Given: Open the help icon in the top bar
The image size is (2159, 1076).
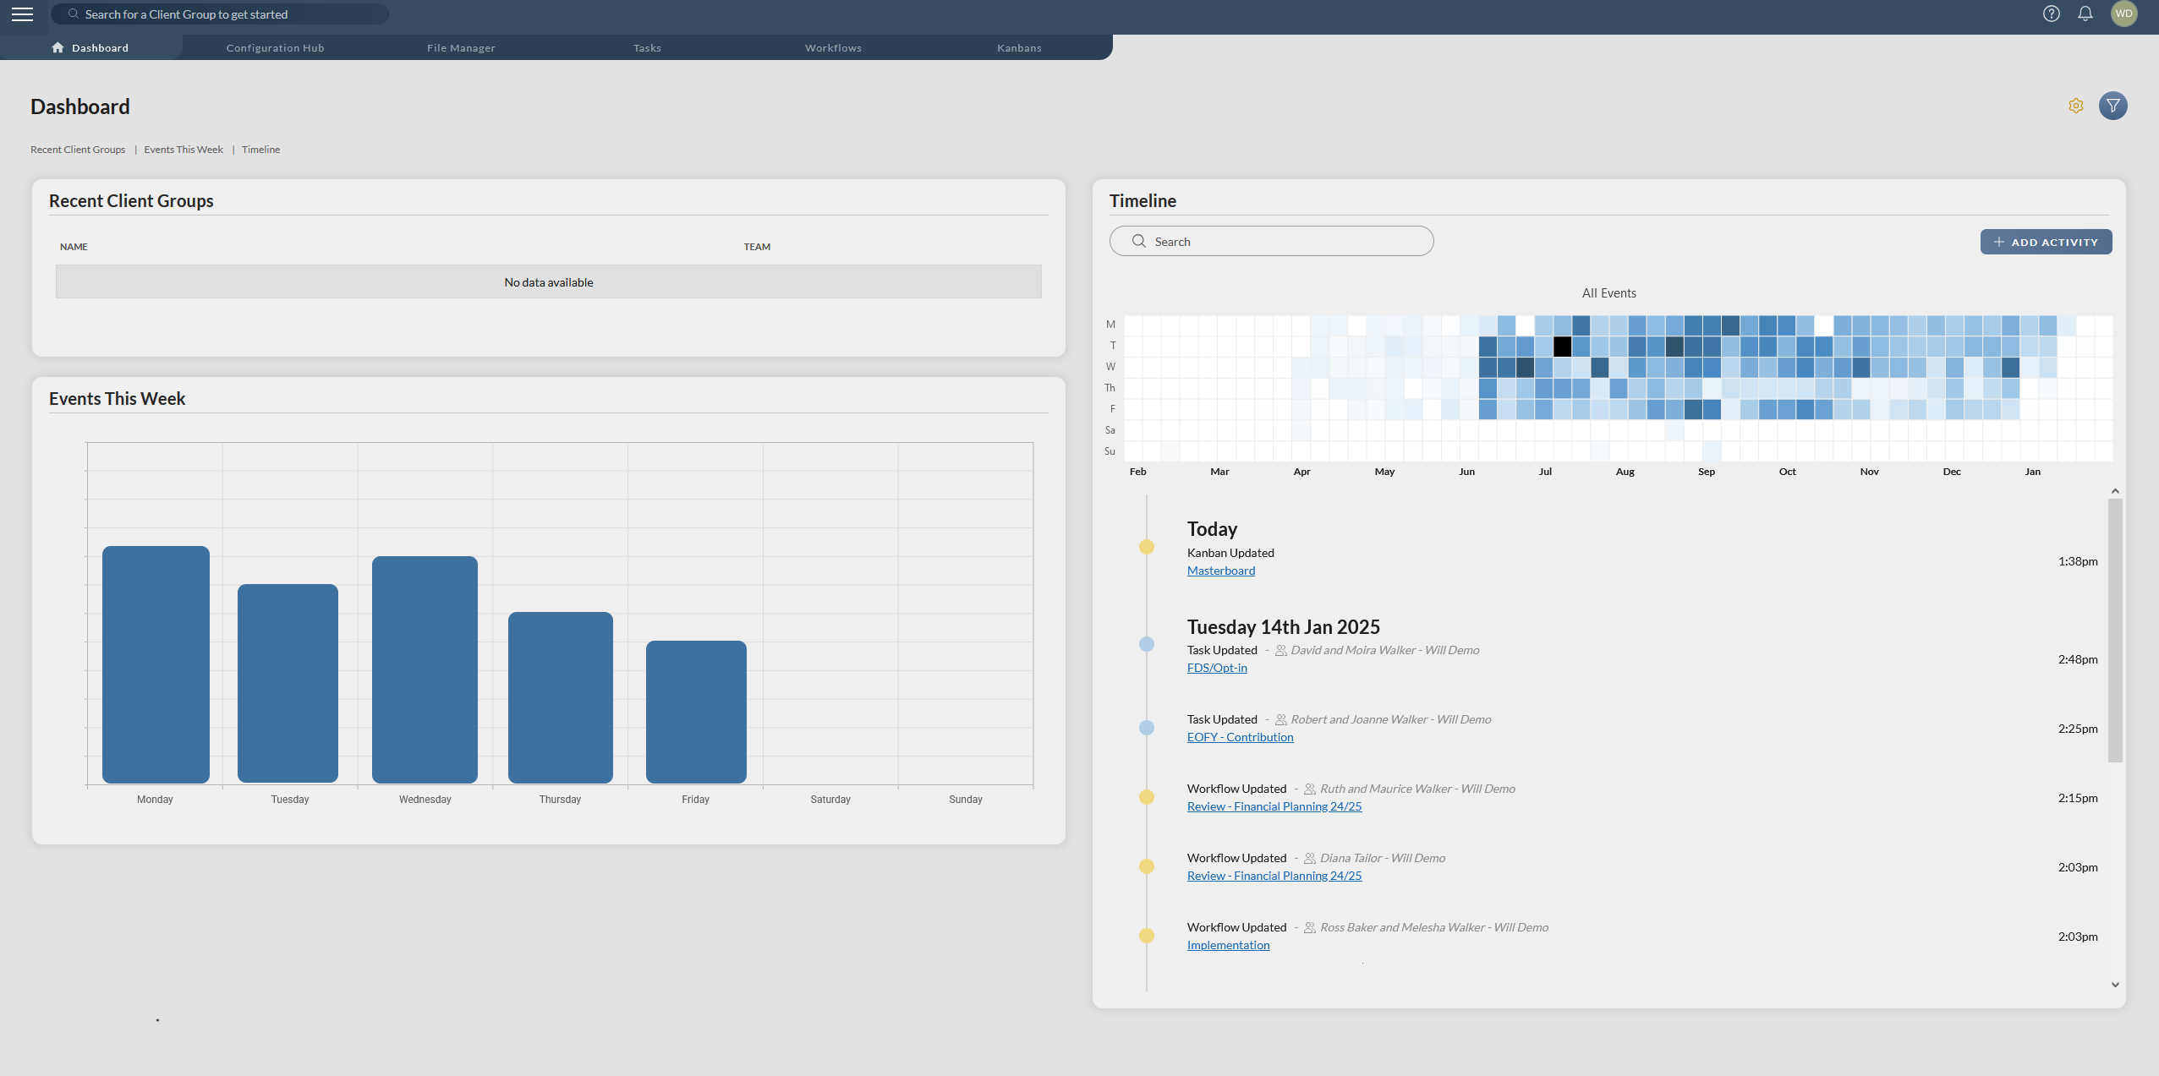Looking at the screenshot, I should pos(2051,14).
